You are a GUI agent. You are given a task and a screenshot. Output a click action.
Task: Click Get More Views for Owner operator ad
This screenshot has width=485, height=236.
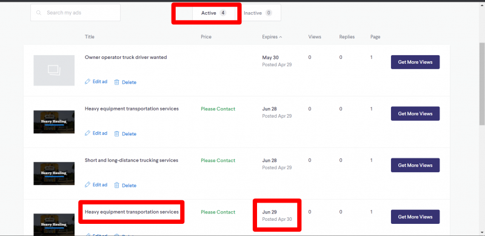tap(415, 62)
